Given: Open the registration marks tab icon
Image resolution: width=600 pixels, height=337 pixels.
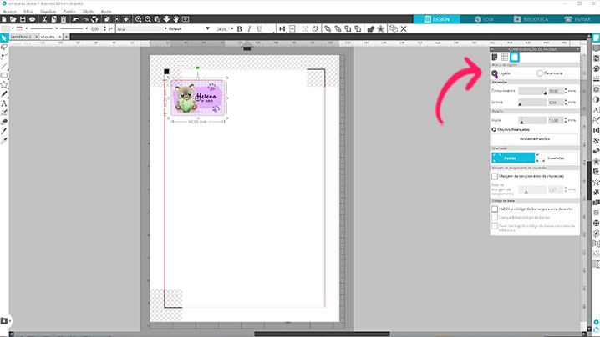Looking at the screenshot, I should (514, 58).
